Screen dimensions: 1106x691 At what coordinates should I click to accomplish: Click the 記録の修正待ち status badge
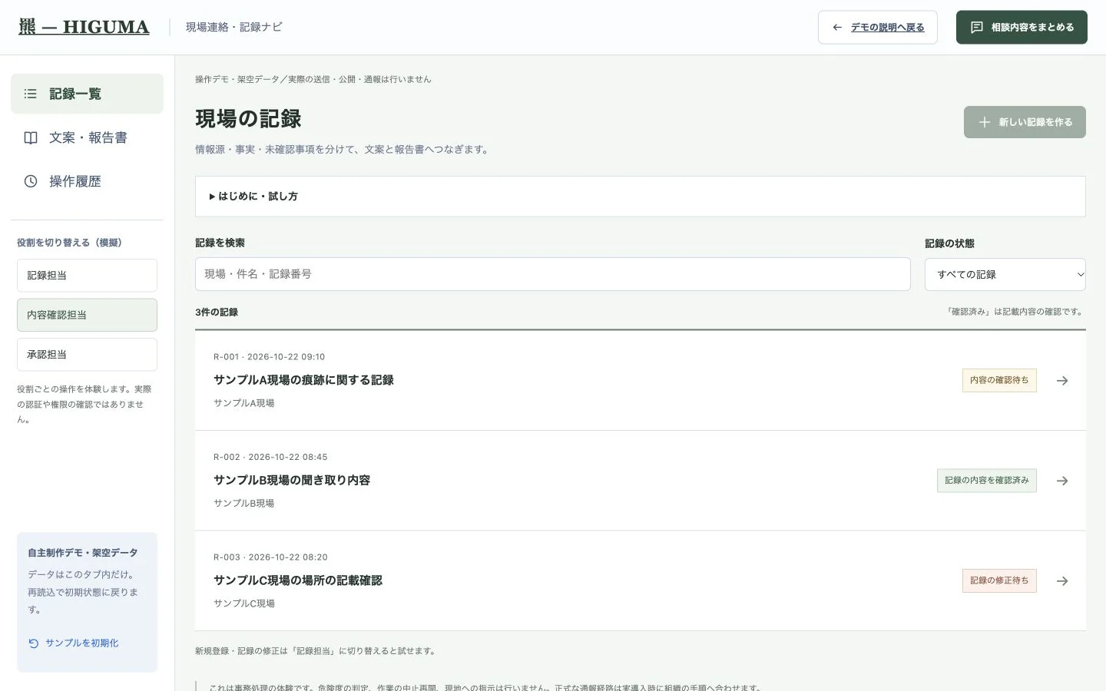coord(999,581)
